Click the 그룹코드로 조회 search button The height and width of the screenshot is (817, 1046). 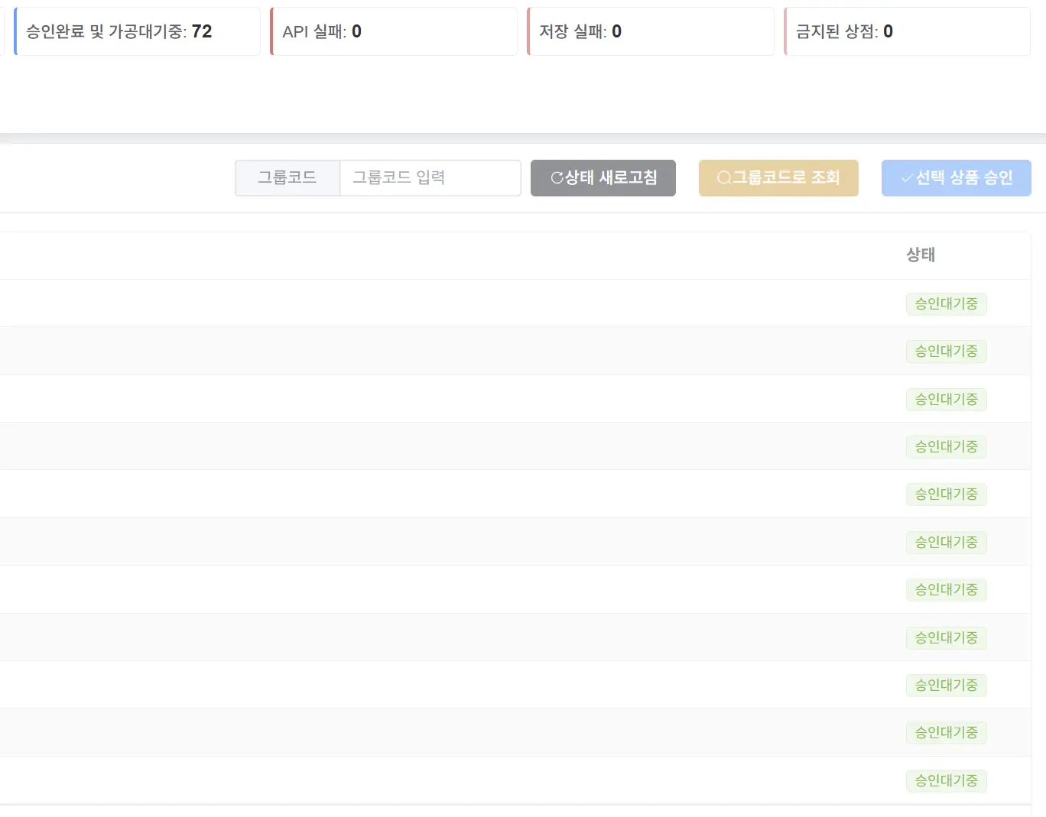(778, 178)
